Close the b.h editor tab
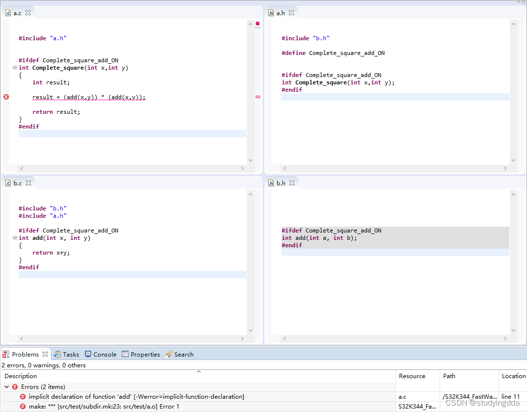The height and width of the screenshot is (412, 527). (x=292, y=183)
